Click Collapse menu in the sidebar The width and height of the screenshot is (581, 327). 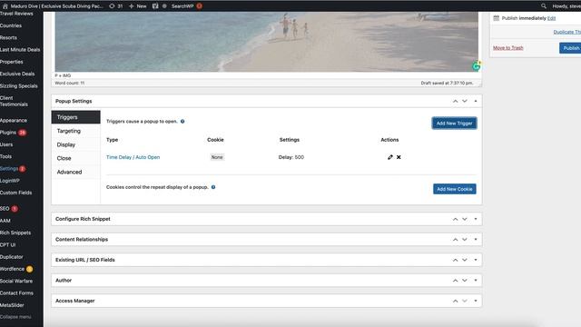tap(15, 317)
